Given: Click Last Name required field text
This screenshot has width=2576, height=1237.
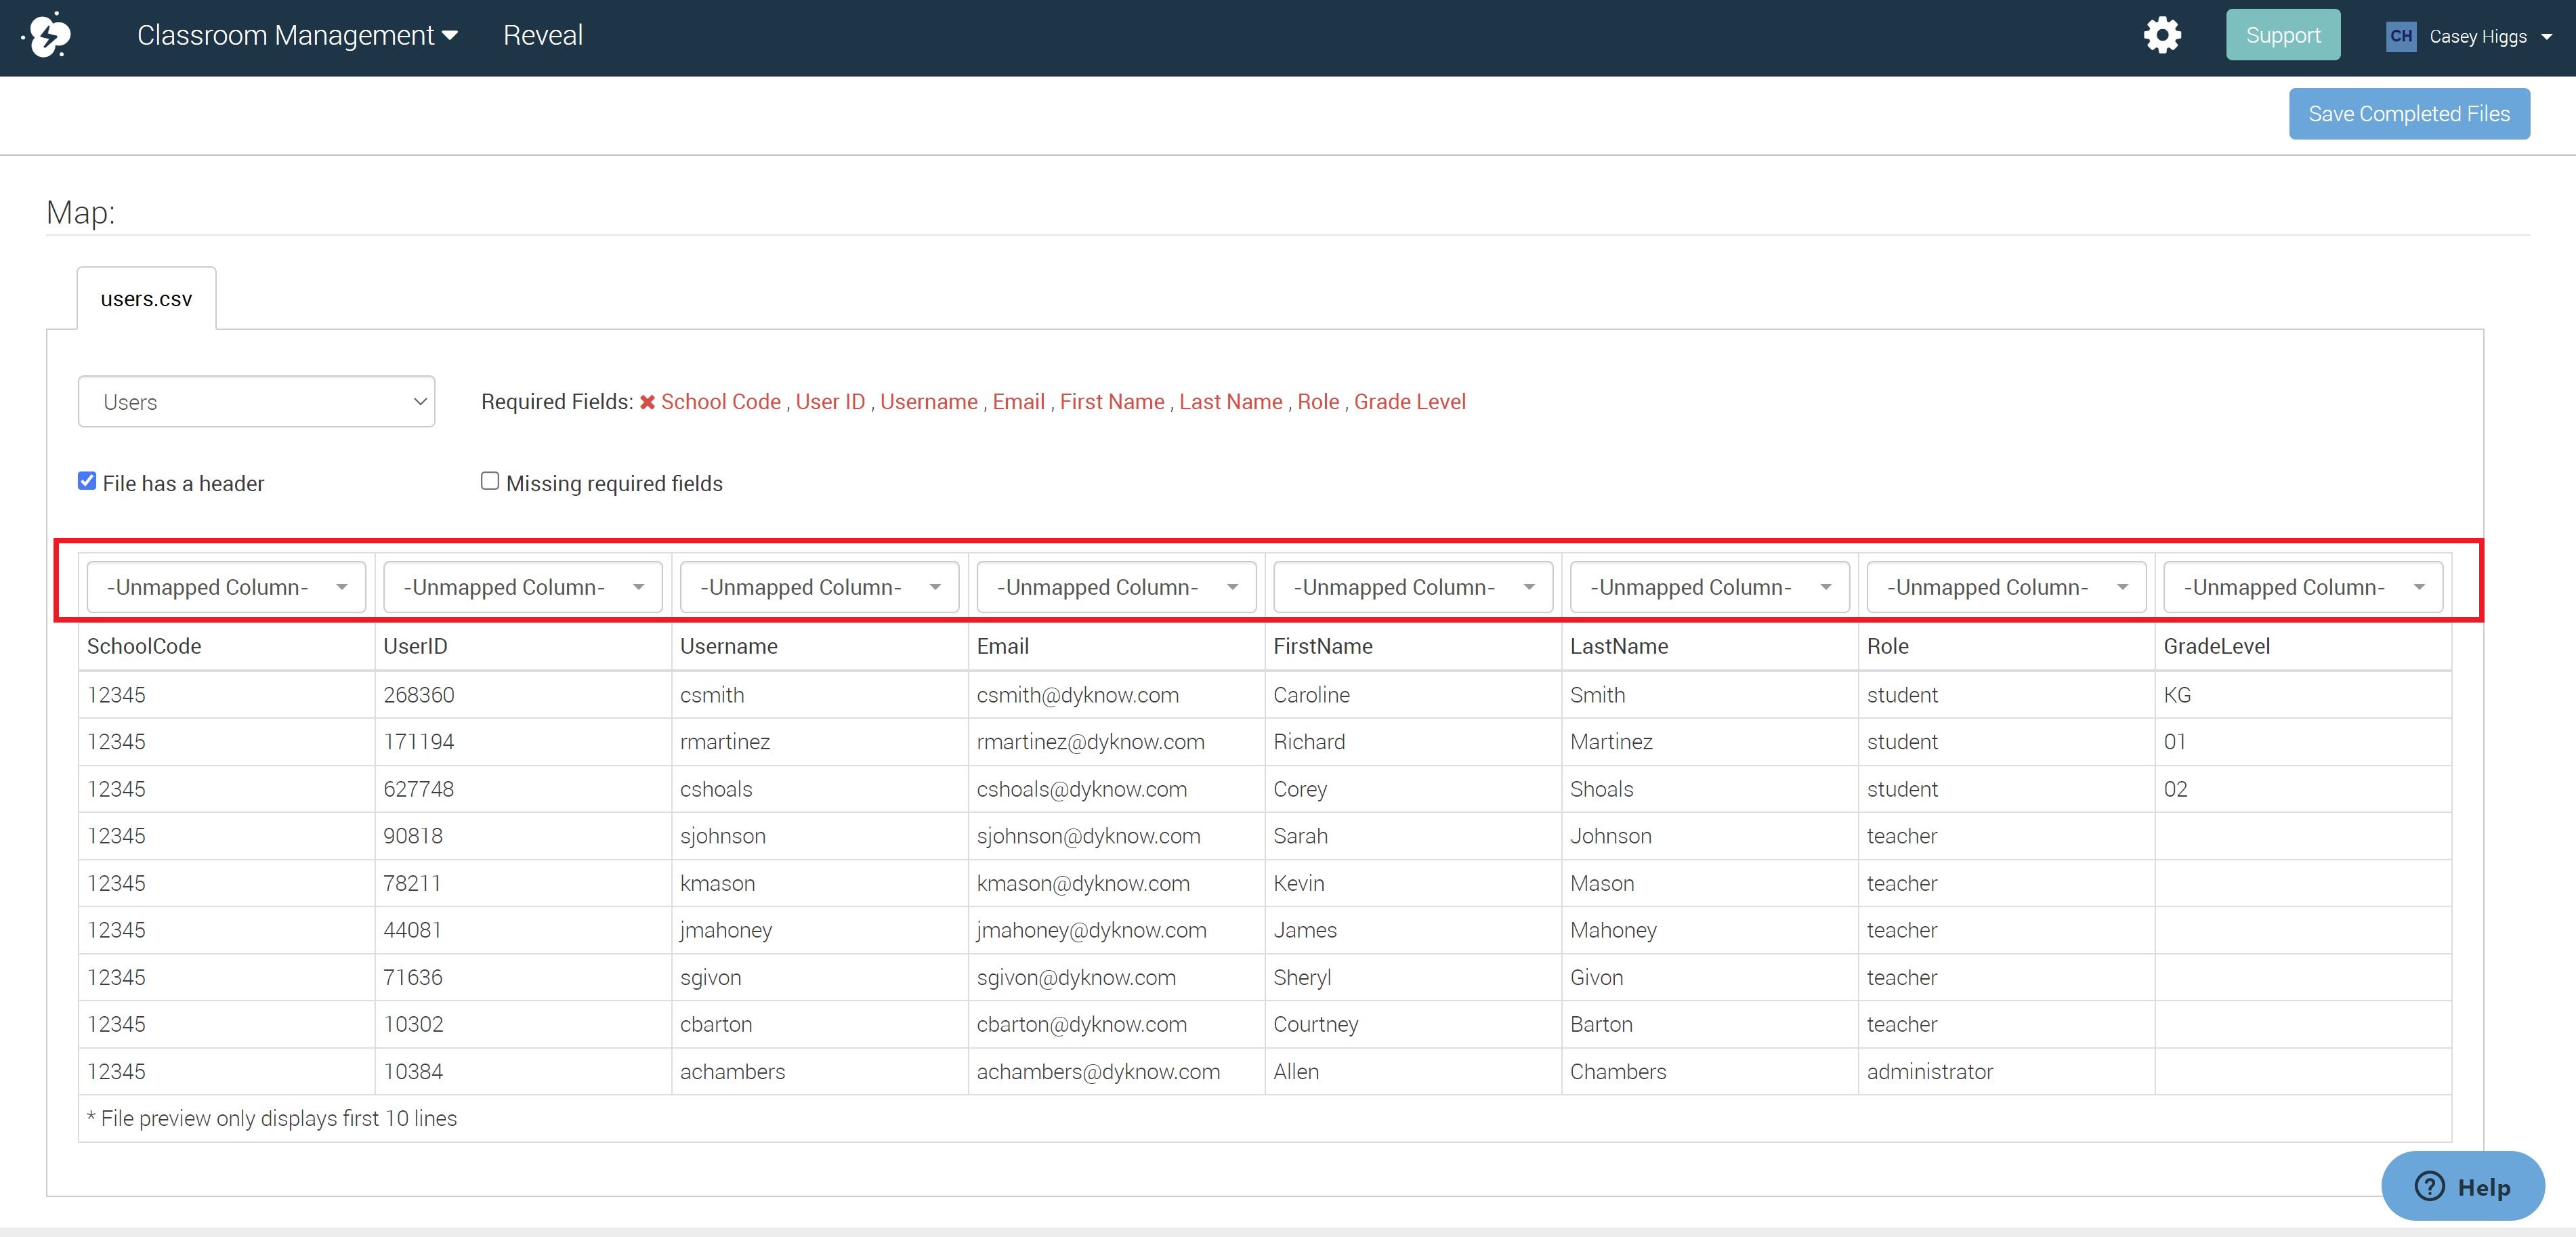Looking at the screenshot, I should (1230, 401).
